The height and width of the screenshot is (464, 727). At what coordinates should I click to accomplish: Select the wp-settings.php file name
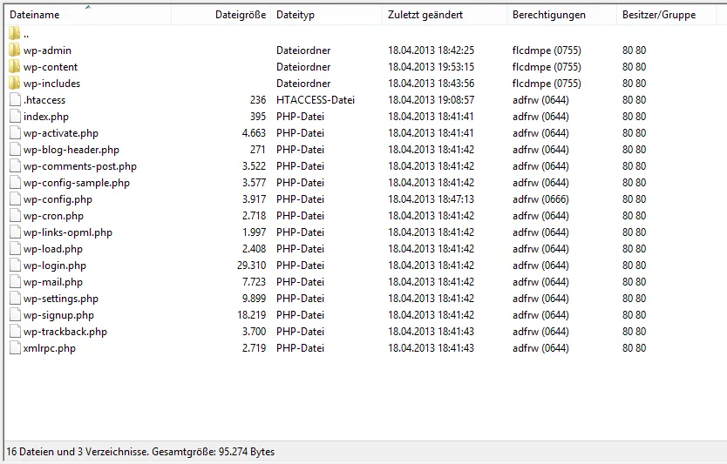[61, 299]
